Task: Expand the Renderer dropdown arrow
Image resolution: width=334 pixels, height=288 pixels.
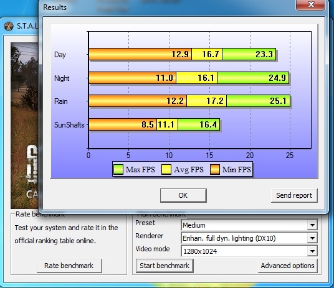Action: click(x=312, y=238)
